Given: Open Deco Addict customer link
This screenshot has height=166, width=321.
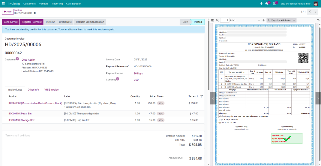Looking at the screenshot, I should click(x=28, y=60).
